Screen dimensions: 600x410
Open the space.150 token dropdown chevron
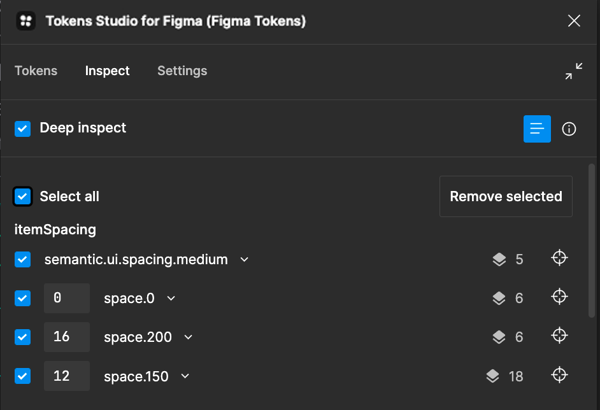click(x=185, y=376)
